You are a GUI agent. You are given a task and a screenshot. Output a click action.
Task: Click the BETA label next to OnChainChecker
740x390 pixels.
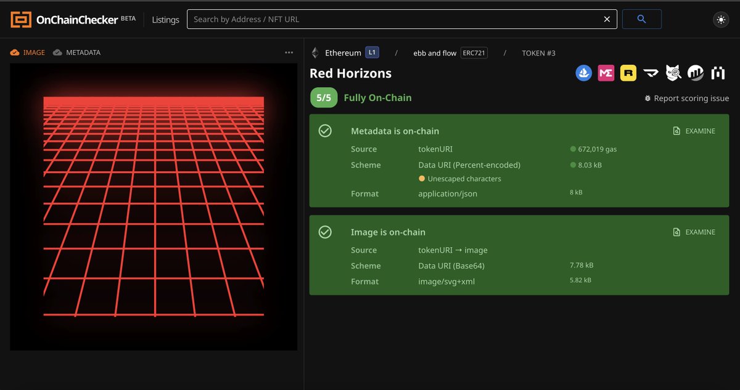[x=128, y=18]
